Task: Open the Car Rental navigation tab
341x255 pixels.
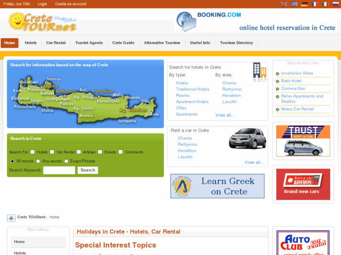Action: pos(56,43)
